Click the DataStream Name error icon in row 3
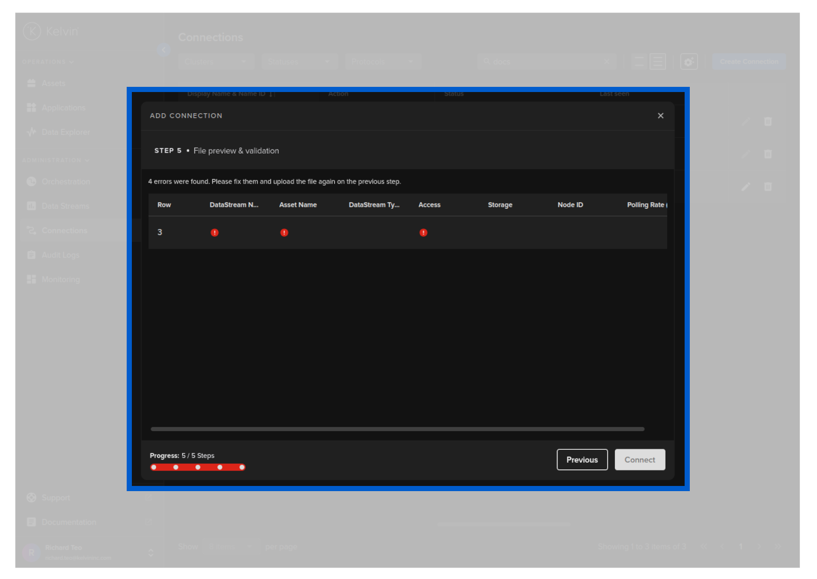Image resolution: width=817 pixels, height=579 pixels. (215, 233)
